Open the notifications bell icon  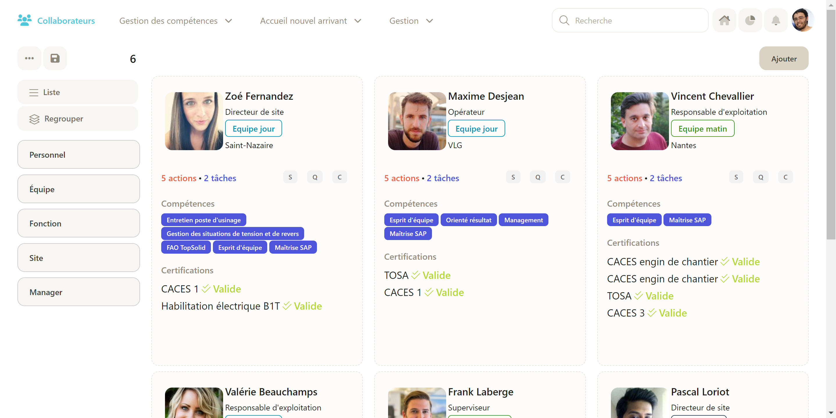click(776, 20)
